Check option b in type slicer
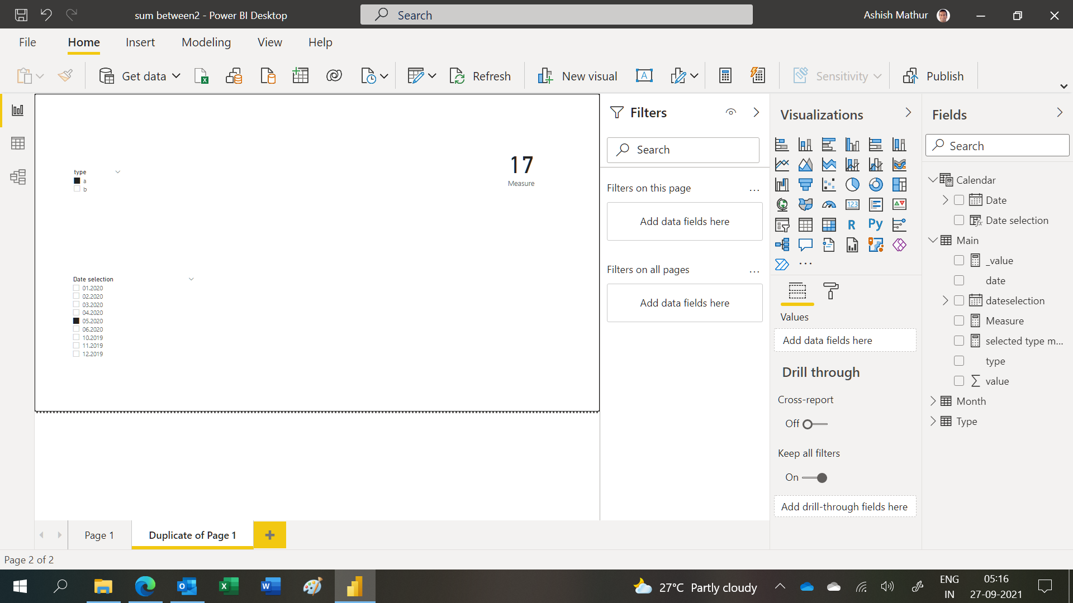 point(77,189)
